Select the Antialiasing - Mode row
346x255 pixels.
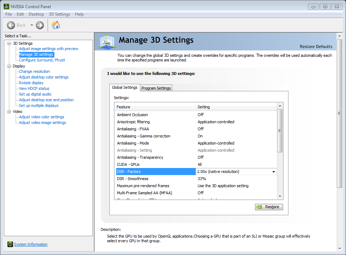pos(196,143)
